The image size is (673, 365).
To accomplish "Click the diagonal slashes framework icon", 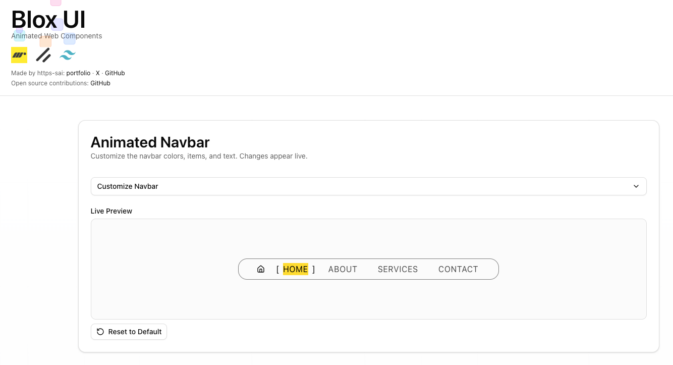I will [43, 55].
